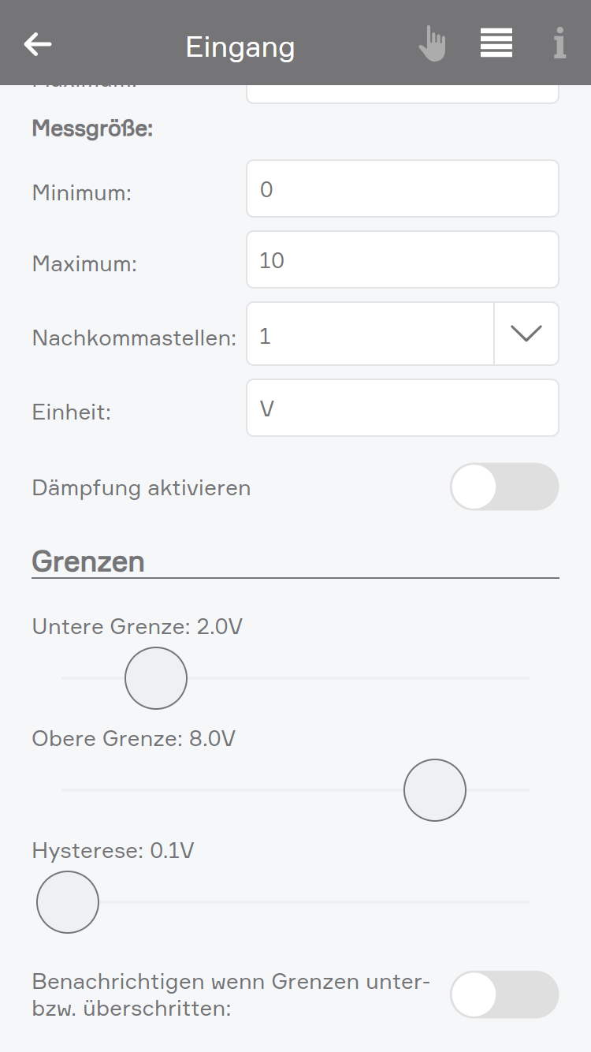Screen dimensions: 591x1052
Task: Toggle notification when limits are exceeded
Action: [504, 994]
